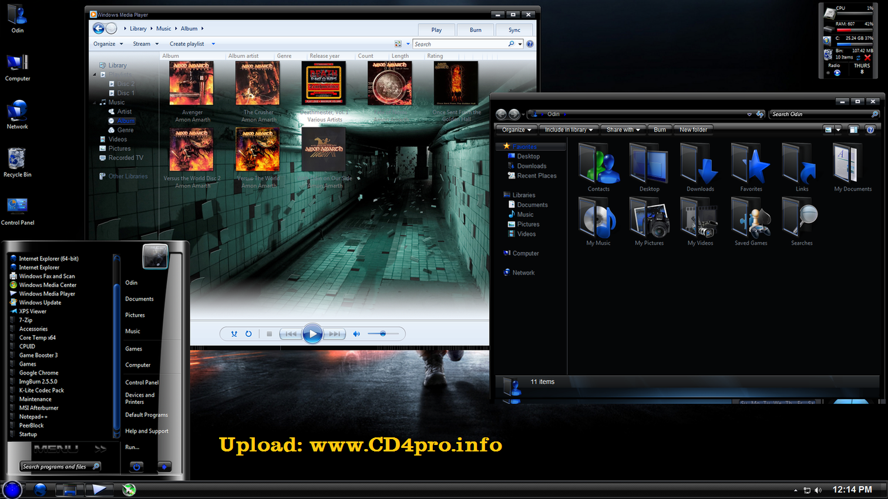Click the power shutdown button in Start menu
The image size is (888, 499).
[137, 467]
